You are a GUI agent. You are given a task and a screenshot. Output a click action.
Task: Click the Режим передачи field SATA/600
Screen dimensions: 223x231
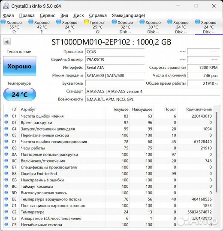(x=115, y=76)
